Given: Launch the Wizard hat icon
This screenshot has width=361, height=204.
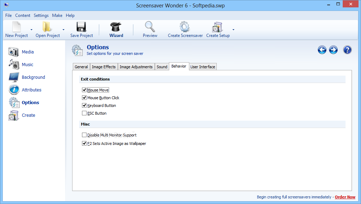Looking at the screenshot, I should [116, 27].
